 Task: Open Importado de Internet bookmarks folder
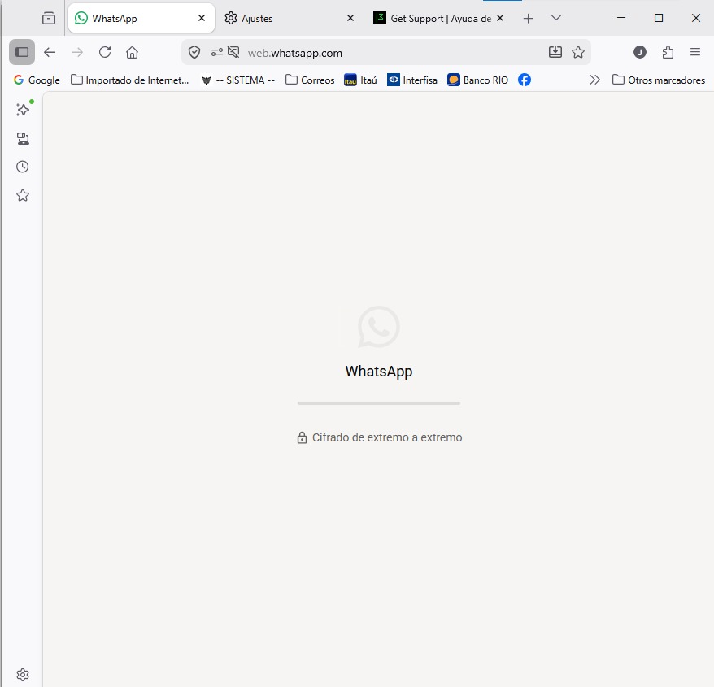pos(130,80)
